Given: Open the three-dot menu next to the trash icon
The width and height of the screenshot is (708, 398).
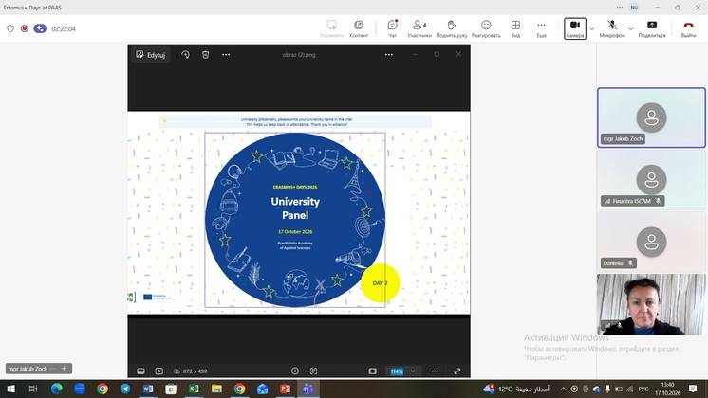Looking at the screenshot, I should point(226,55).
